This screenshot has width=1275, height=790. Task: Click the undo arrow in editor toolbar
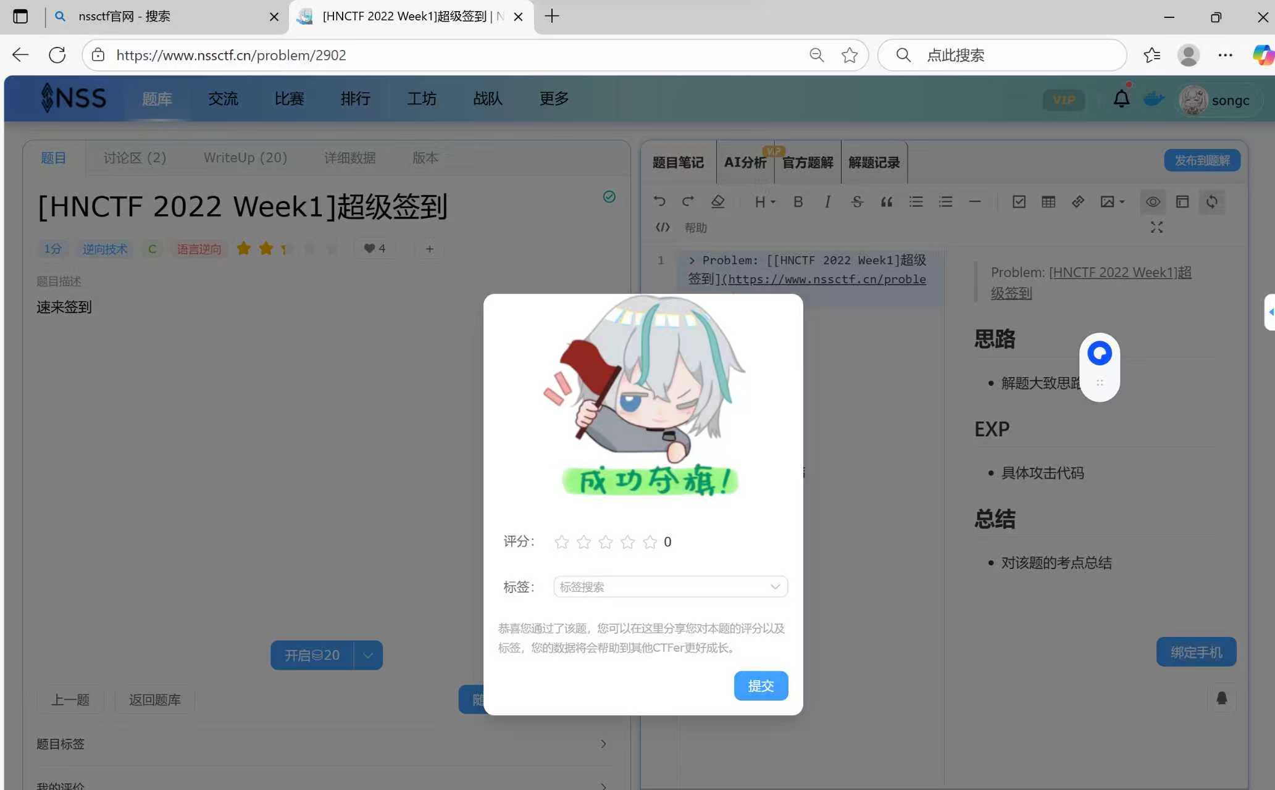pyautogui.click(x=659, y=202)
